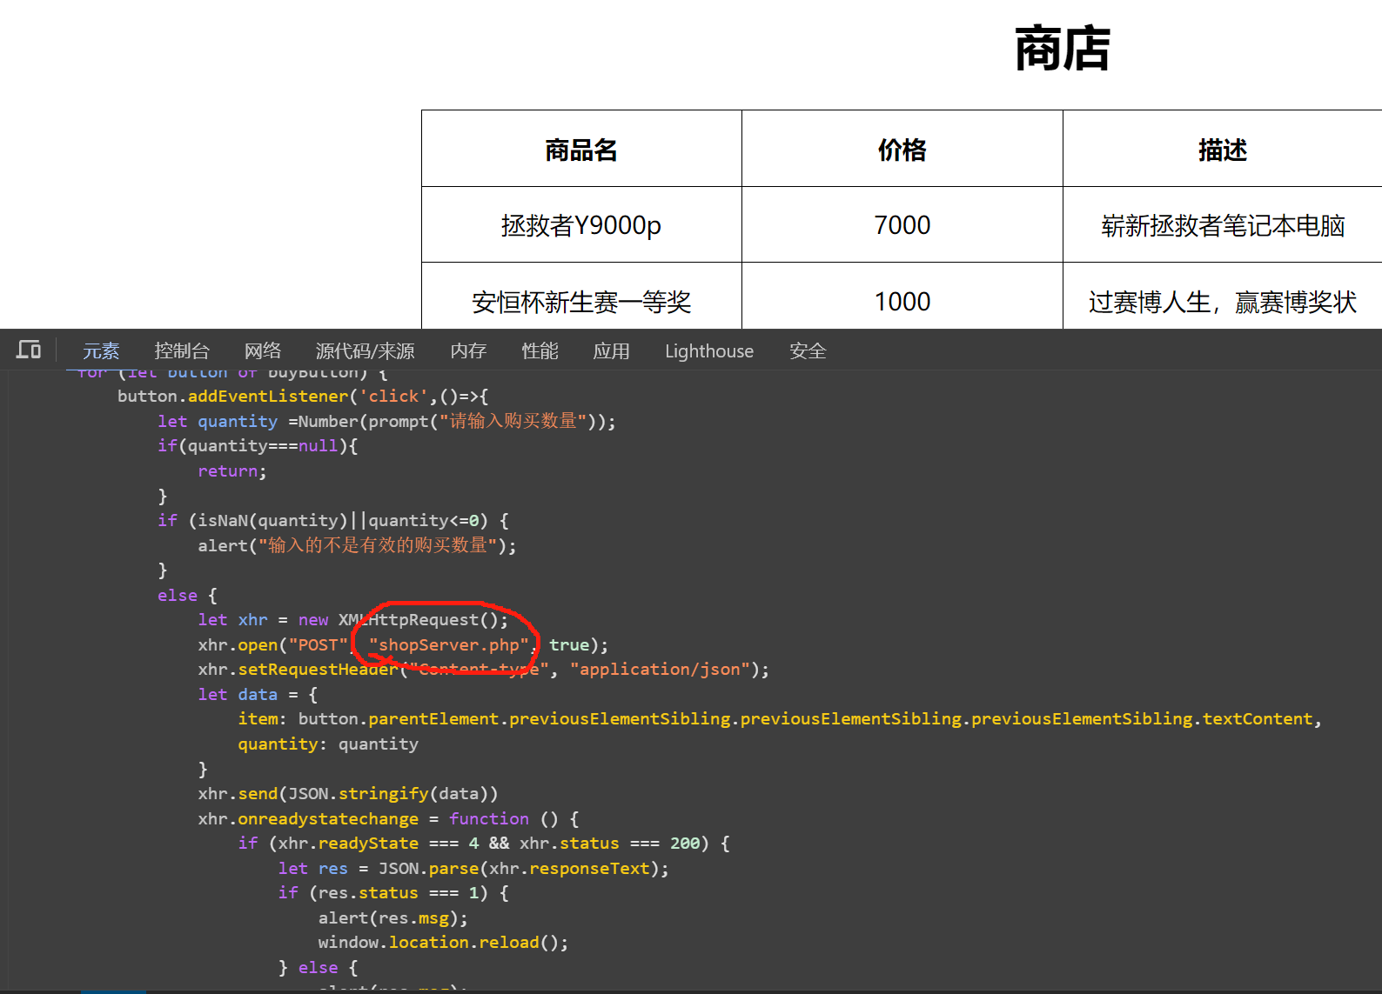Click the "application/json" string in code

click(x=660, y=670)
